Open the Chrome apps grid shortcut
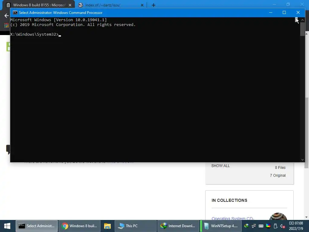This screenshot has width=309, height=232. pos(6,25)
